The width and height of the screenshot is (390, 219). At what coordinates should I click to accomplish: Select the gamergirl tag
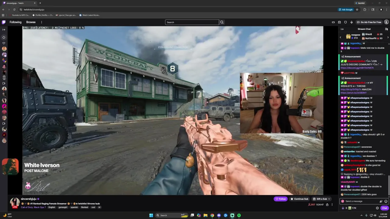tap(63, 207)
